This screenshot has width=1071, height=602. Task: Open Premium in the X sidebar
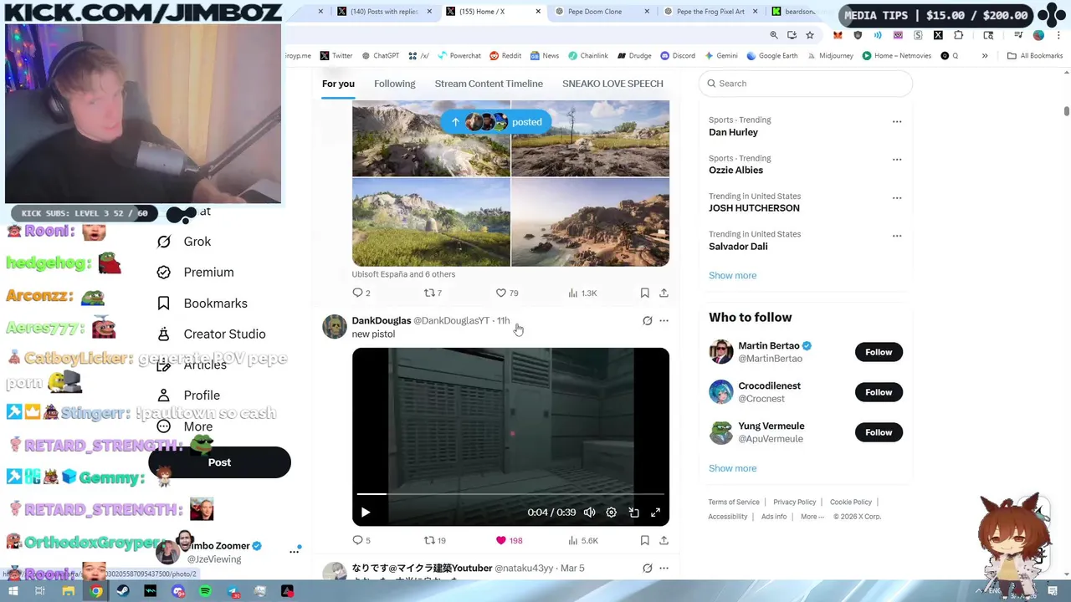tap(196, 273)
